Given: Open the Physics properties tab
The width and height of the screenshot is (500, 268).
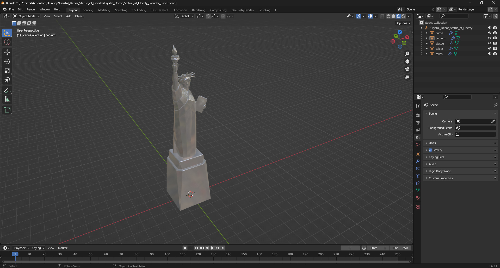Looking at the screenshot, I should pos(418,176).
